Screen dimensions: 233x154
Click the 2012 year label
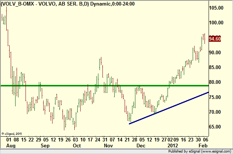click(x=173, y=146)
